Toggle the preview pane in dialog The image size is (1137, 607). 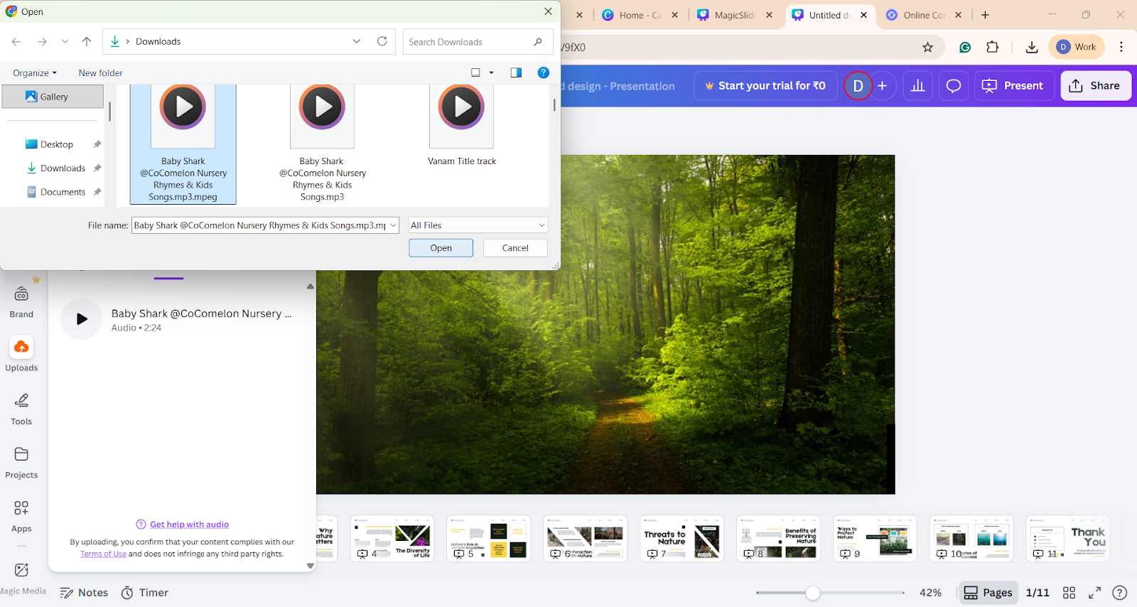point(516,72)
